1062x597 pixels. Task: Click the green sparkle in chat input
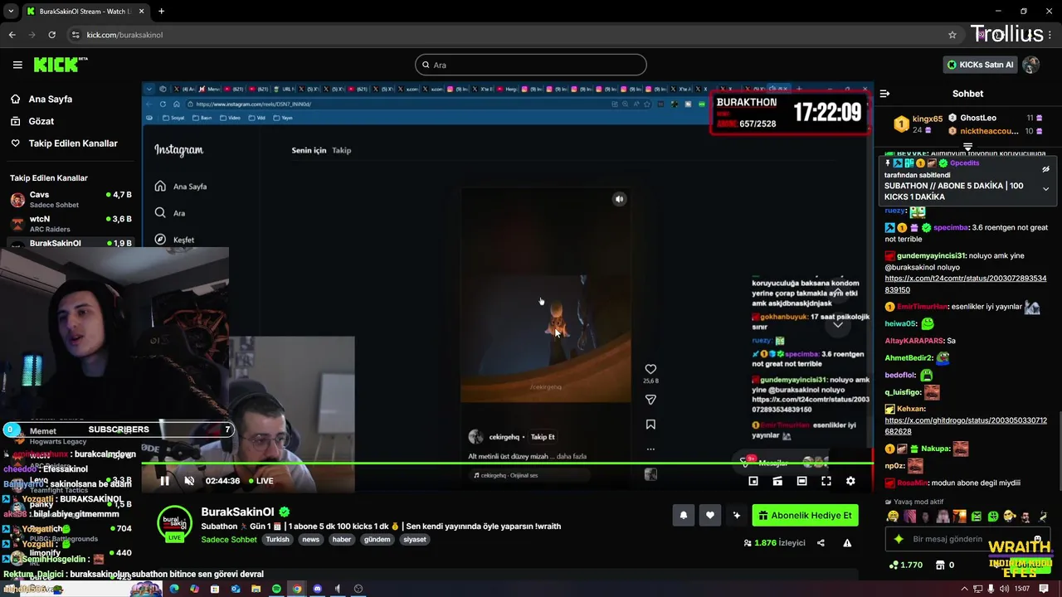point(899,539)
